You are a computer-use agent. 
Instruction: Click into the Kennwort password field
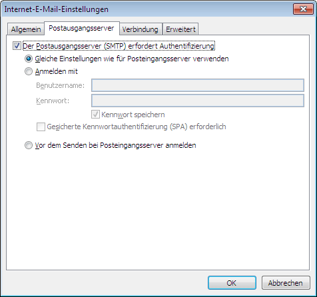coord(198,101)
